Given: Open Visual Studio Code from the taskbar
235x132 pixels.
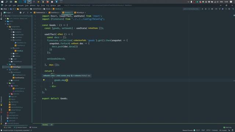Looking at the screenshot, I should pos(25,2).
